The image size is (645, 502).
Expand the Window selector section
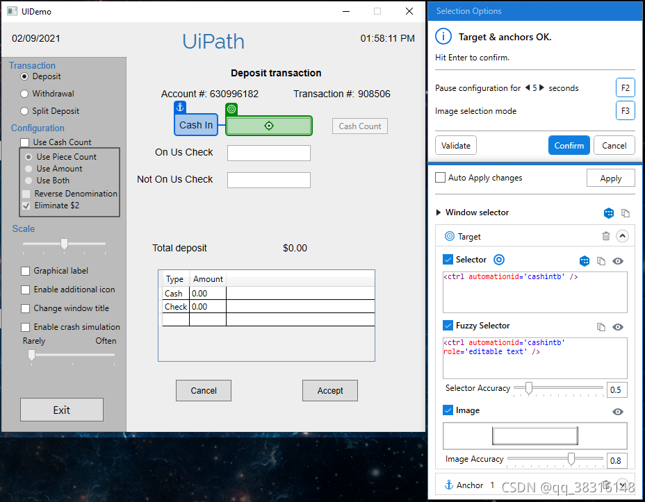(439, 212)
